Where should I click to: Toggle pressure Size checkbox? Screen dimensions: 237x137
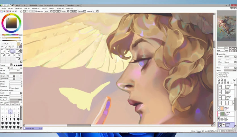pyautogui.click(x=10, y=104)
